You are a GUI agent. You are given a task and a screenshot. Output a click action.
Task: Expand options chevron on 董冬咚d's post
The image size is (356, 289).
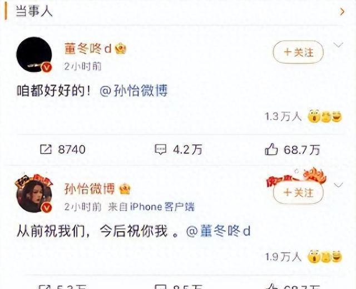click(x=338, y=45)
